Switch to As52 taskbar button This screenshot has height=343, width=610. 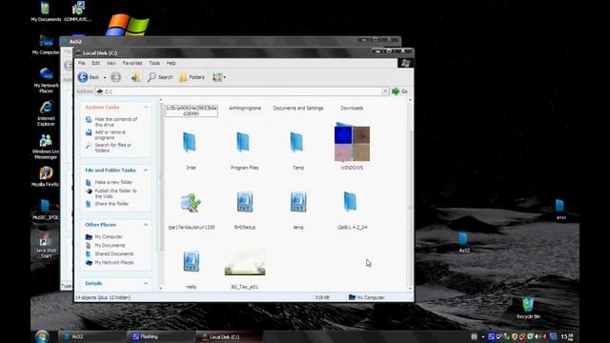[x=91, y=336]
